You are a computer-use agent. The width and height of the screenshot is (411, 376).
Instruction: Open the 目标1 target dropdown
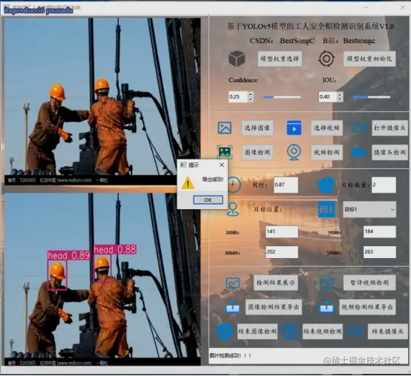(x=369, y=209)
